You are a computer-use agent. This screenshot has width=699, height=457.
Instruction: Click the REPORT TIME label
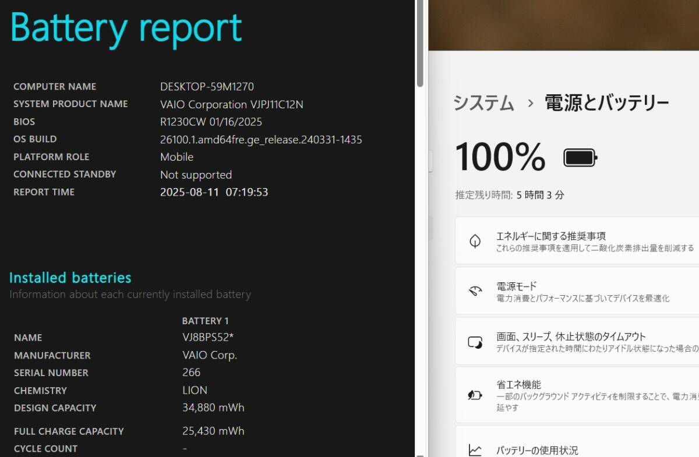tap(44, 192)
